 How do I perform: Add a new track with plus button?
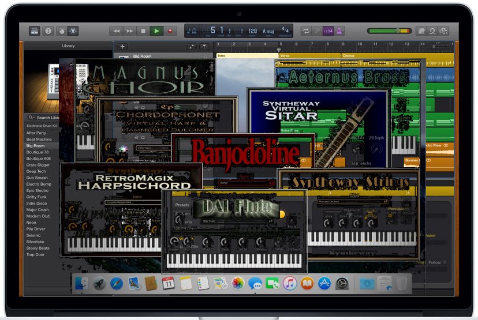click(122, 47)
